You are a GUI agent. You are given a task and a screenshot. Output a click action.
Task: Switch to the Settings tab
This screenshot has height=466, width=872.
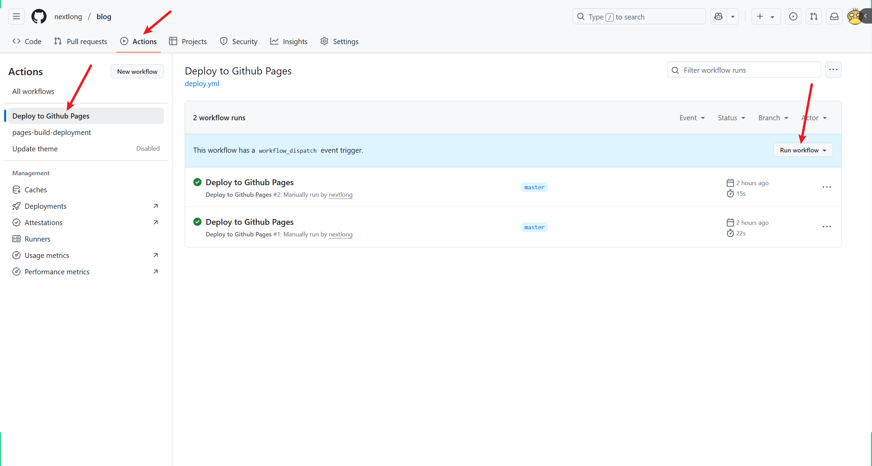pos(339,41)
